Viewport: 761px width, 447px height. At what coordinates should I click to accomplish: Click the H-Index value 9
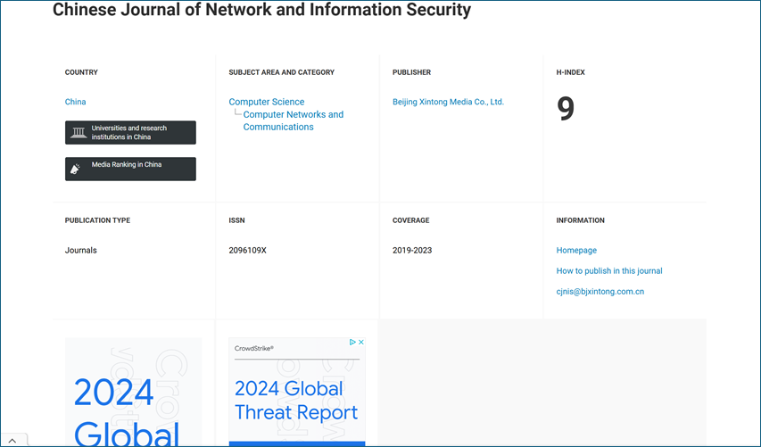pyautogui.click(x=566, y=109)
